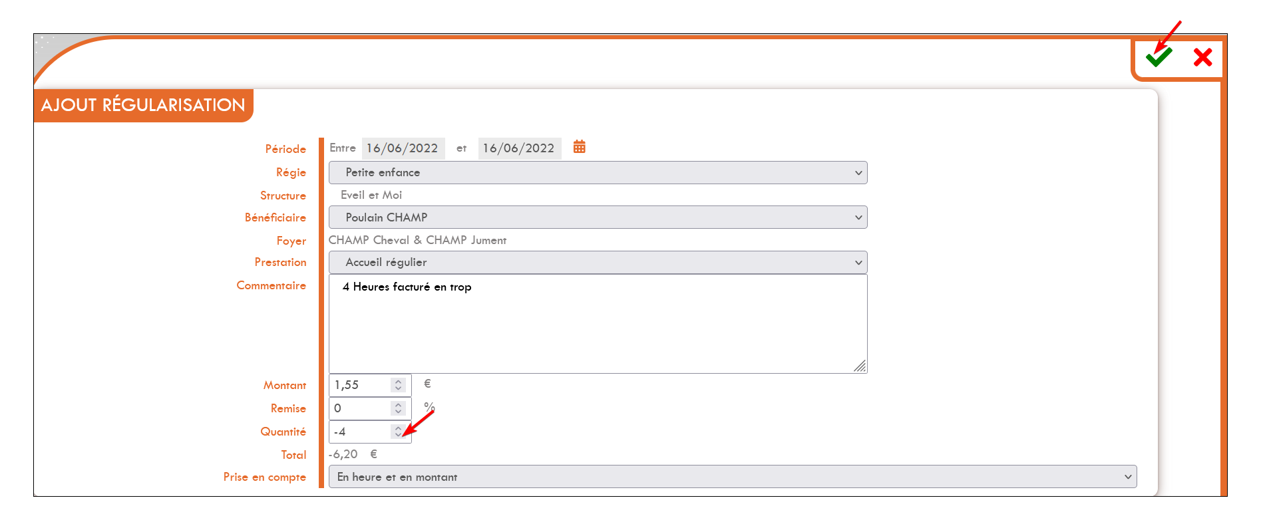Image resolution: width=1261 pixels, height=530 pixels.
Task: Click the Total label
Action: pyautogui.click(x=293, y=455)
